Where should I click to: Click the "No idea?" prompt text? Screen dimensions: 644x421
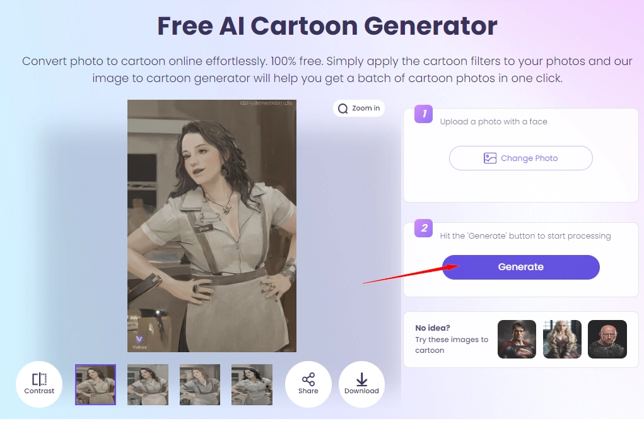(433, 328)
